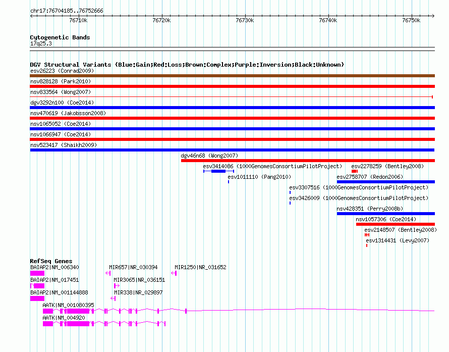Click the 76730k ruler mark
Screen dimensions: 449x352
[245, 20]
